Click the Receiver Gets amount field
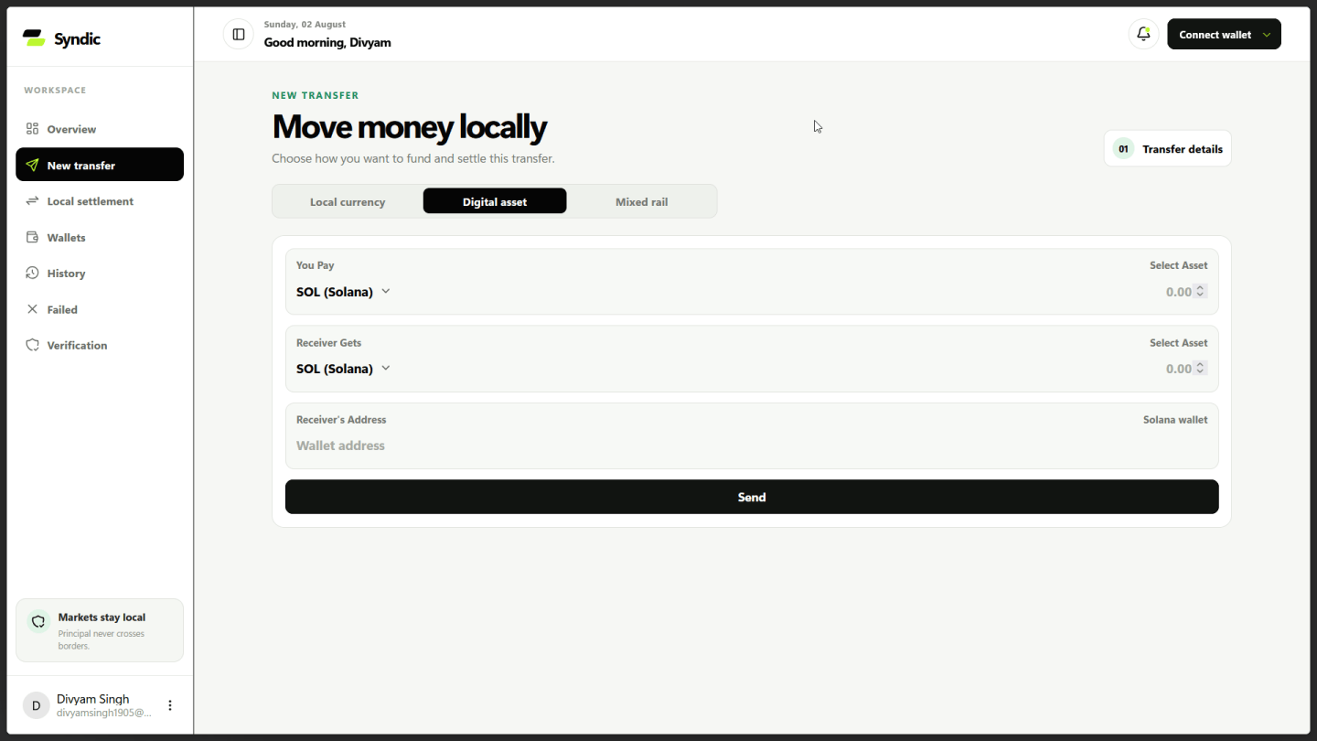The height and width of the screenshot is (741, 1317). click(1178, 369)
